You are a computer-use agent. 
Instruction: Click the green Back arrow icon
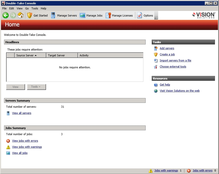coord(6,15)
